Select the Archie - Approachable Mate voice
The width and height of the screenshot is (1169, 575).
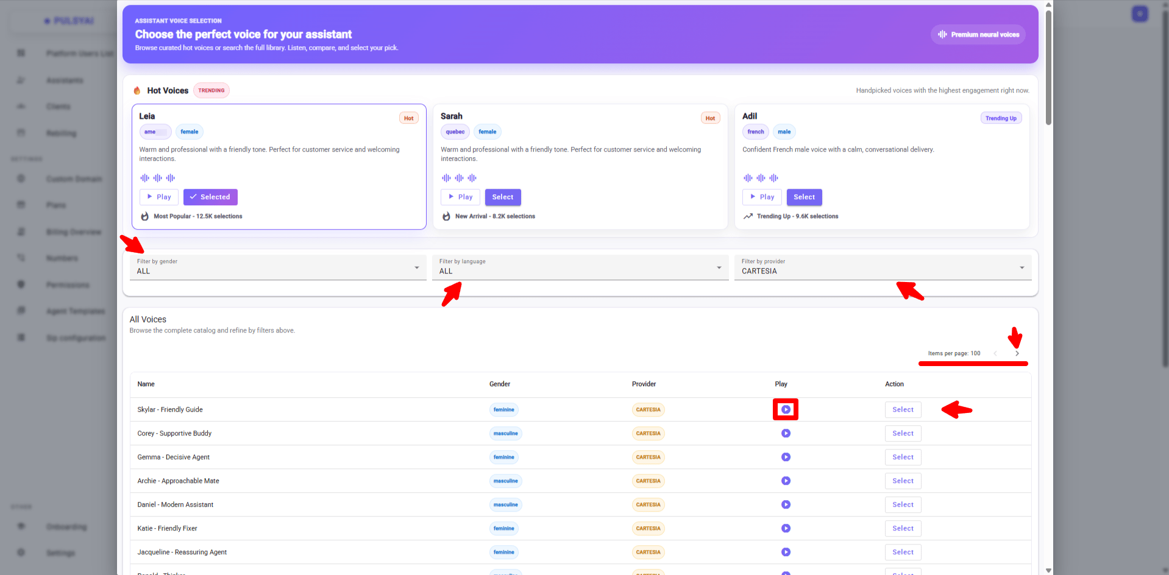pos(903,481)
